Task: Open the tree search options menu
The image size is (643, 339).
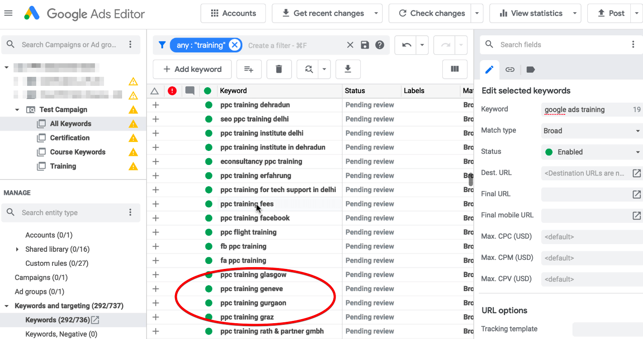Action: pos(130,44)
